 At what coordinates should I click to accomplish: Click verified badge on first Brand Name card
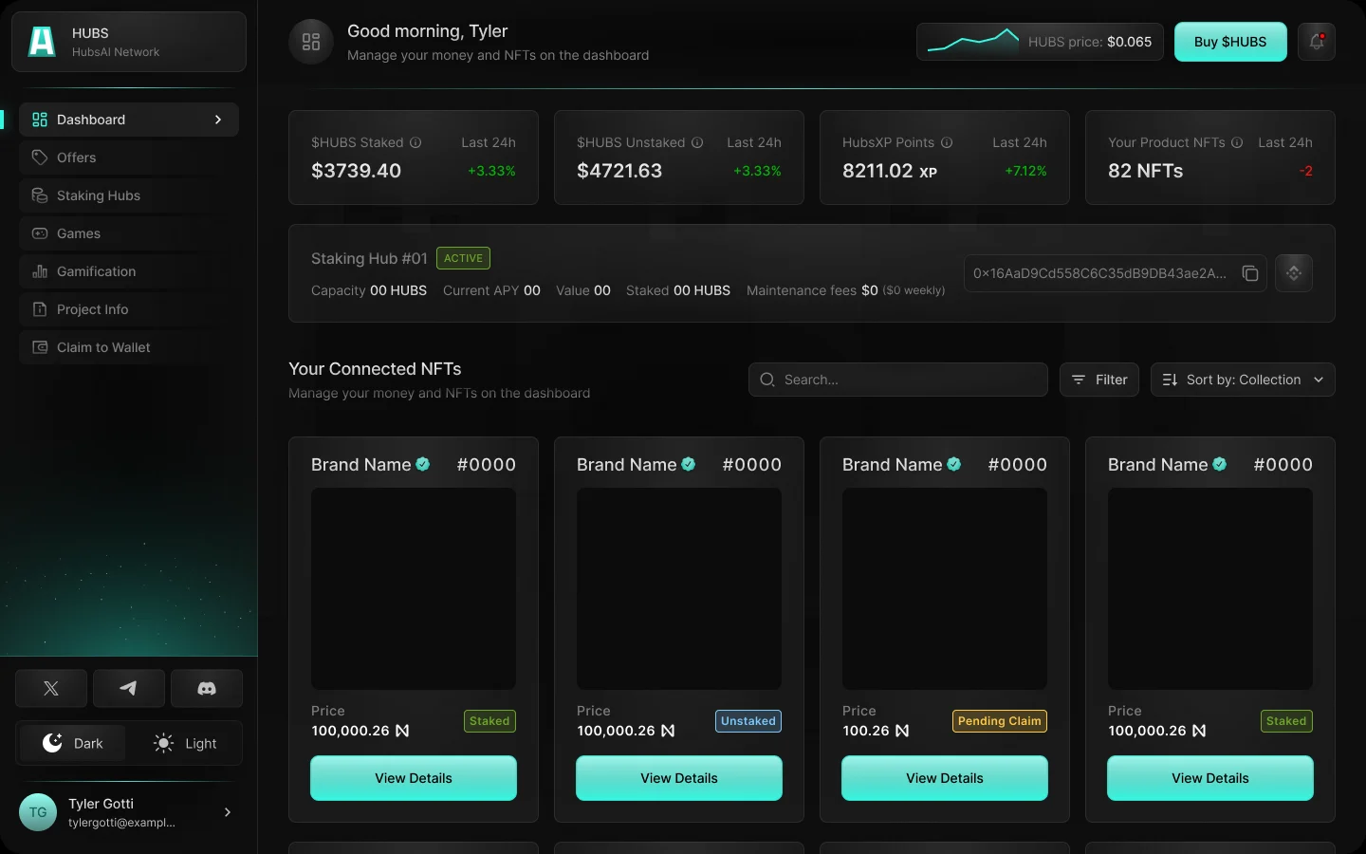[423, 464]
